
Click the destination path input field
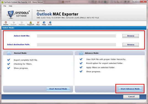76,45
